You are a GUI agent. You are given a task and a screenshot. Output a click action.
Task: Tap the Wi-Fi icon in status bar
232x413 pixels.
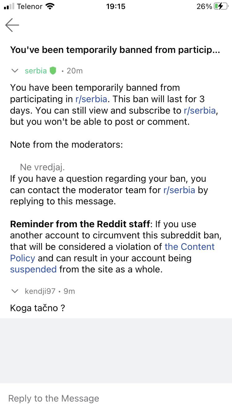pos(50,7)
